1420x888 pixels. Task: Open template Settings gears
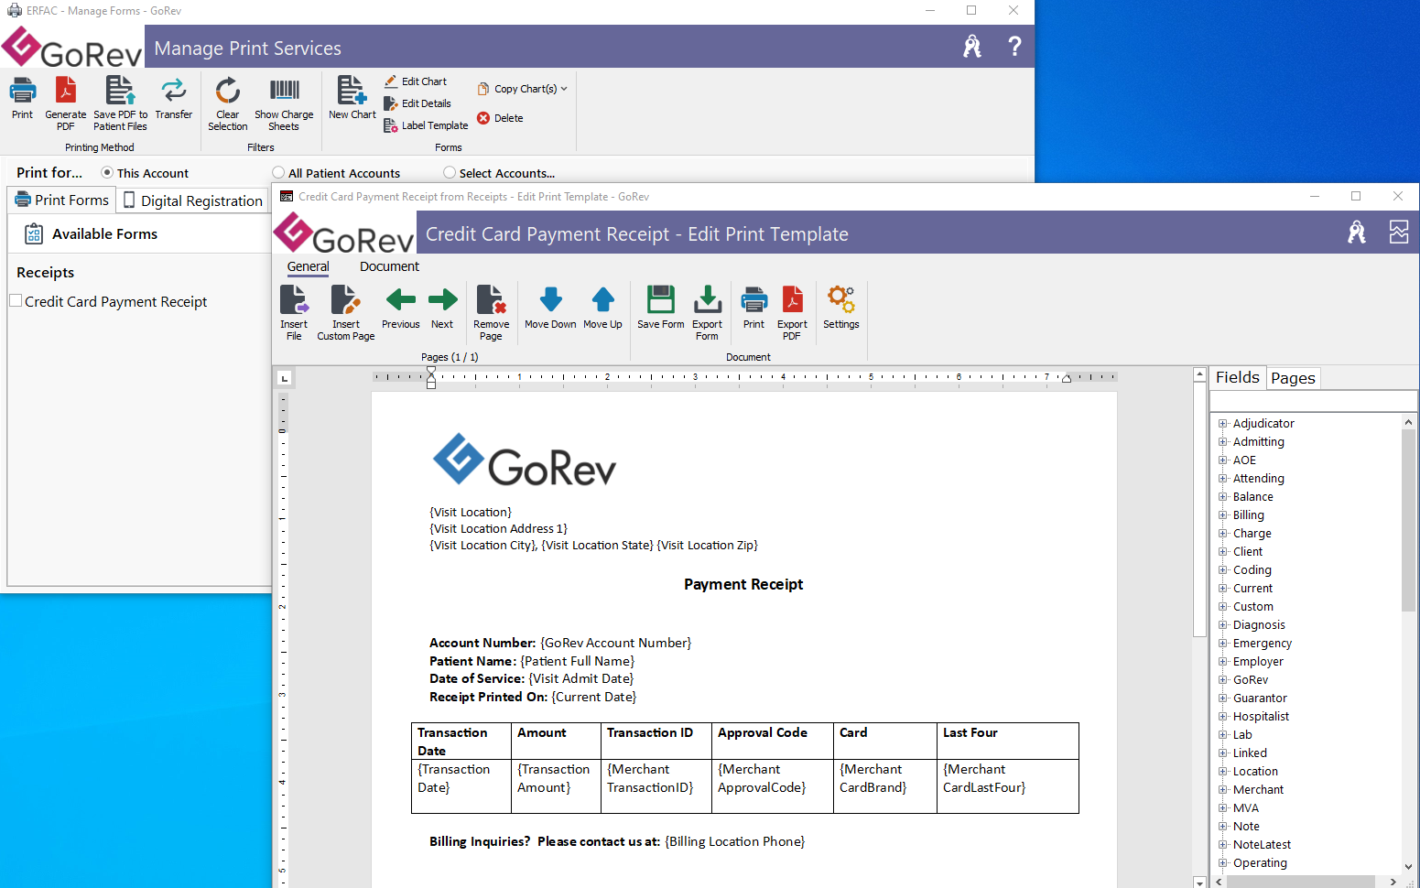pos(840,308)
